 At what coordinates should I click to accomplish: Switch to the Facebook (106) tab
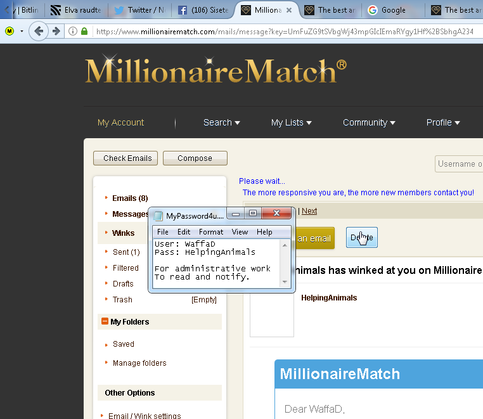[x=203, y=10]
